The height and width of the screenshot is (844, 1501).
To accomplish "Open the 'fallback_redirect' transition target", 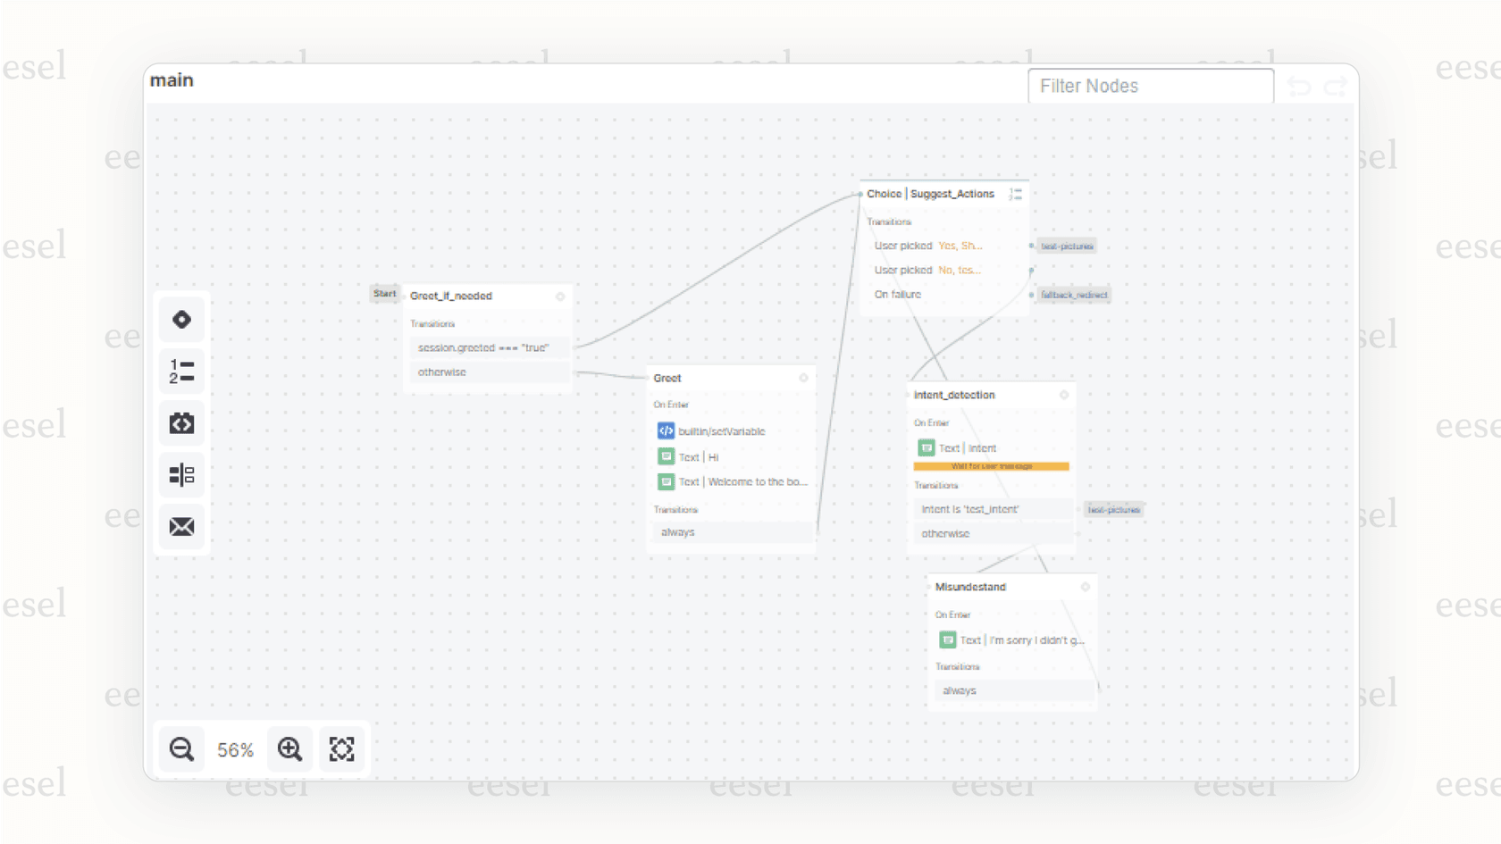I will tap(1072, 295).
